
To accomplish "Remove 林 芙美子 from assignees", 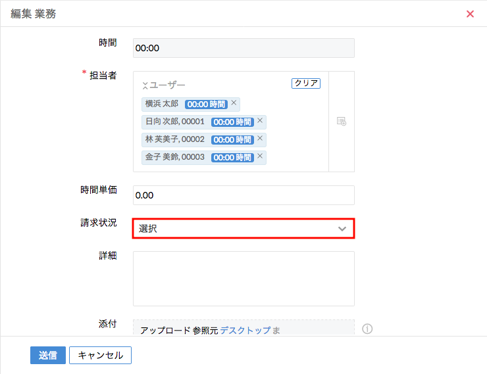I will (x=260, y=139).
